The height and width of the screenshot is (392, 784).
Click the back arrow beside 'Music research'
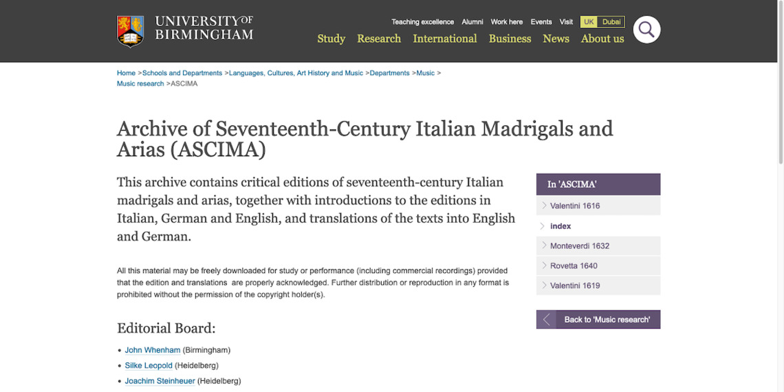(x=546, y=320)
